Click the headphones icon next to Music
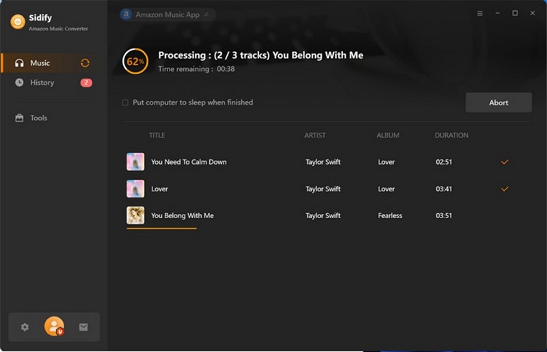 click(x=20, y=63)
